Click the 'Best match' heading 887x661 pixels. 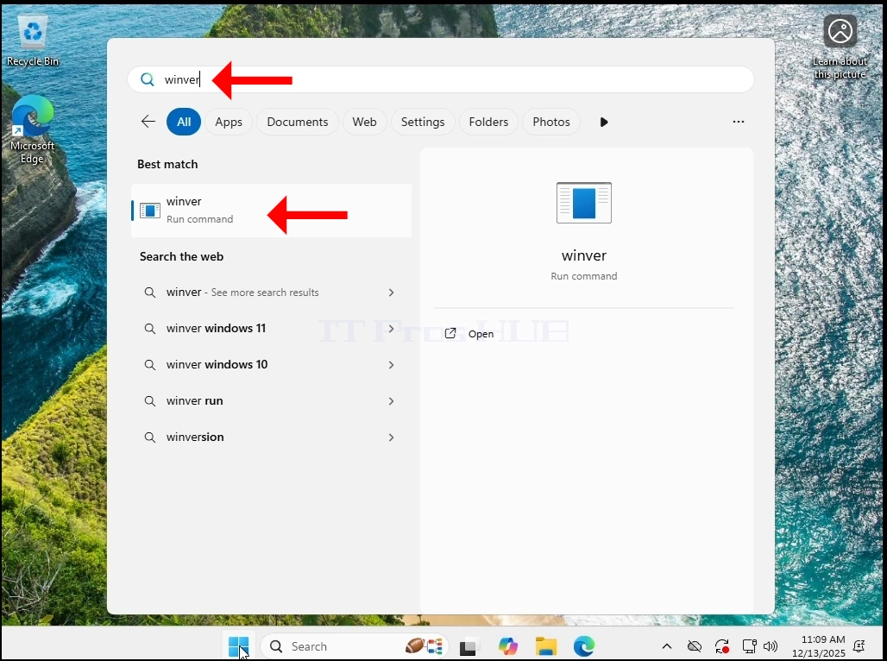167,164
